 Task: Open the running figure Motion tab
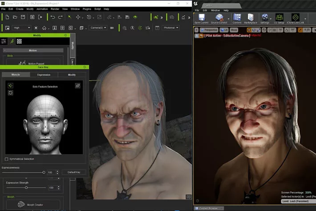[x=12, y=41]
